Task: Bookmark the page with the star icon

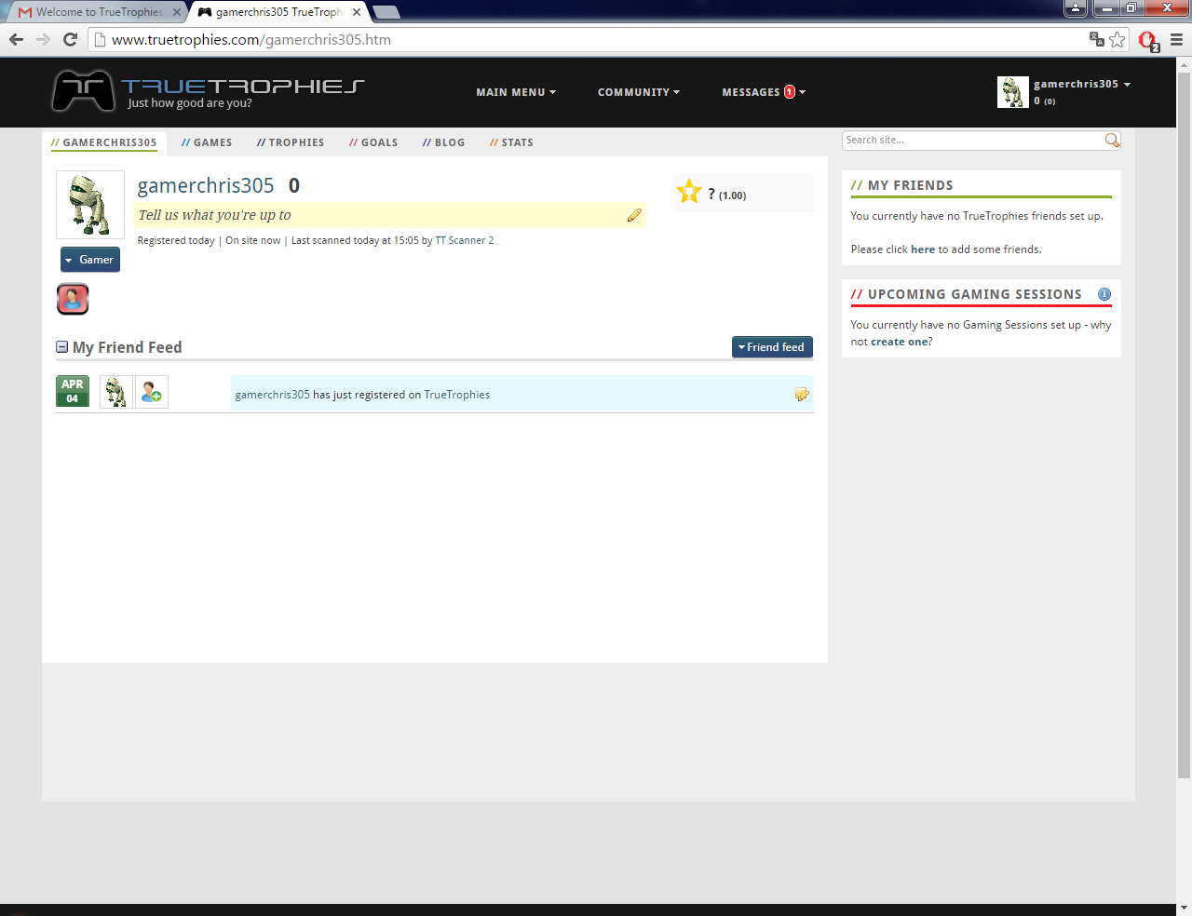Action: point(1117,39)
